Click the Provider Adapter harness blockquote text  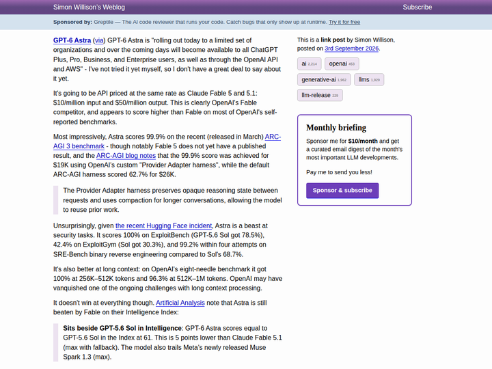pos(172,200)
